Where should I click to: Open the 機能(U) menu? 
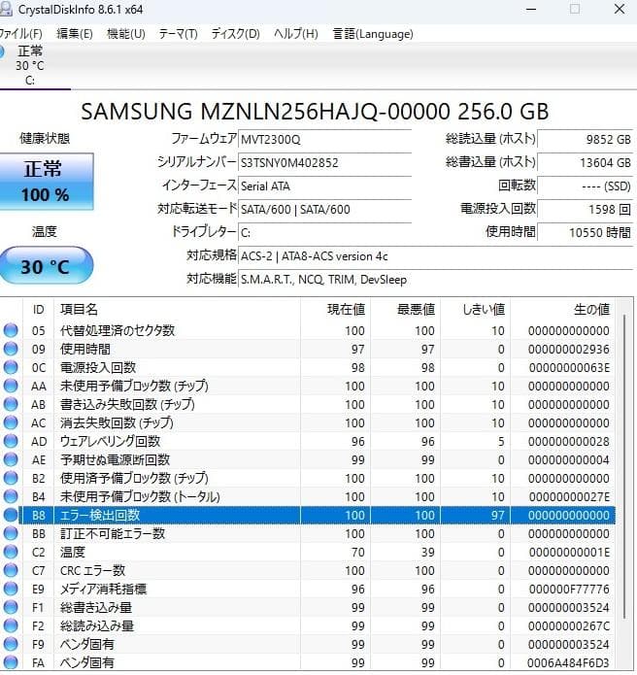coord(125,34)
